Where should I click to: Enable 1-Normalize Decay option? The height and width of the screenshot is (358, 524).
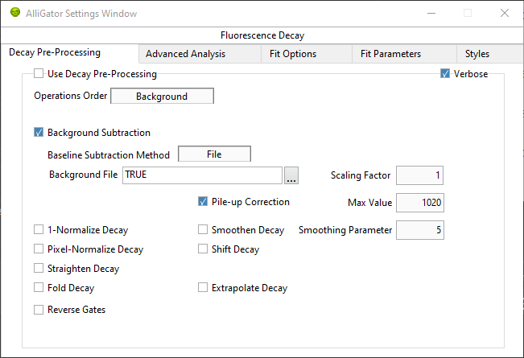point(39,229)
